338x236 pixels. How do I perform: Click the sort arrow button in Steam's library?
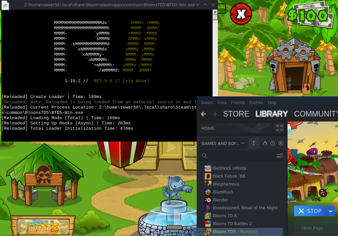click(x=254, y=143)
